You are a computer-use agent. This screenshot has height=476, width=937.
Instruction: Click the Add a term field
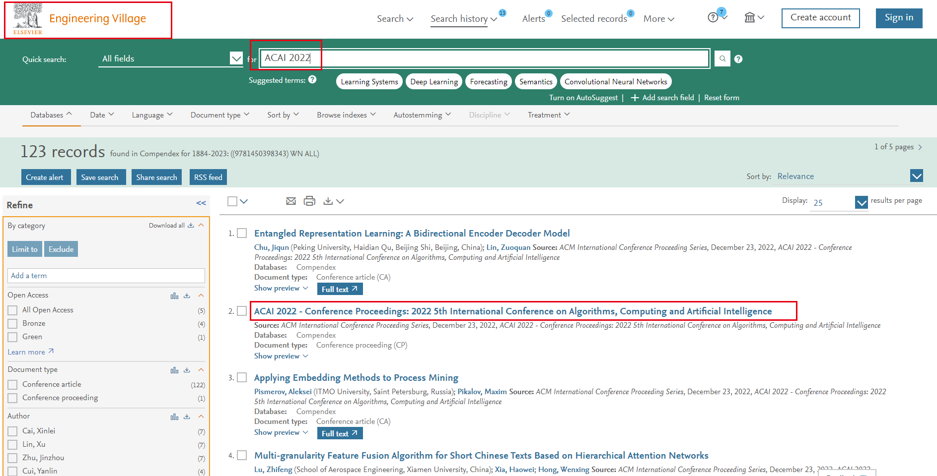point(106,276)
